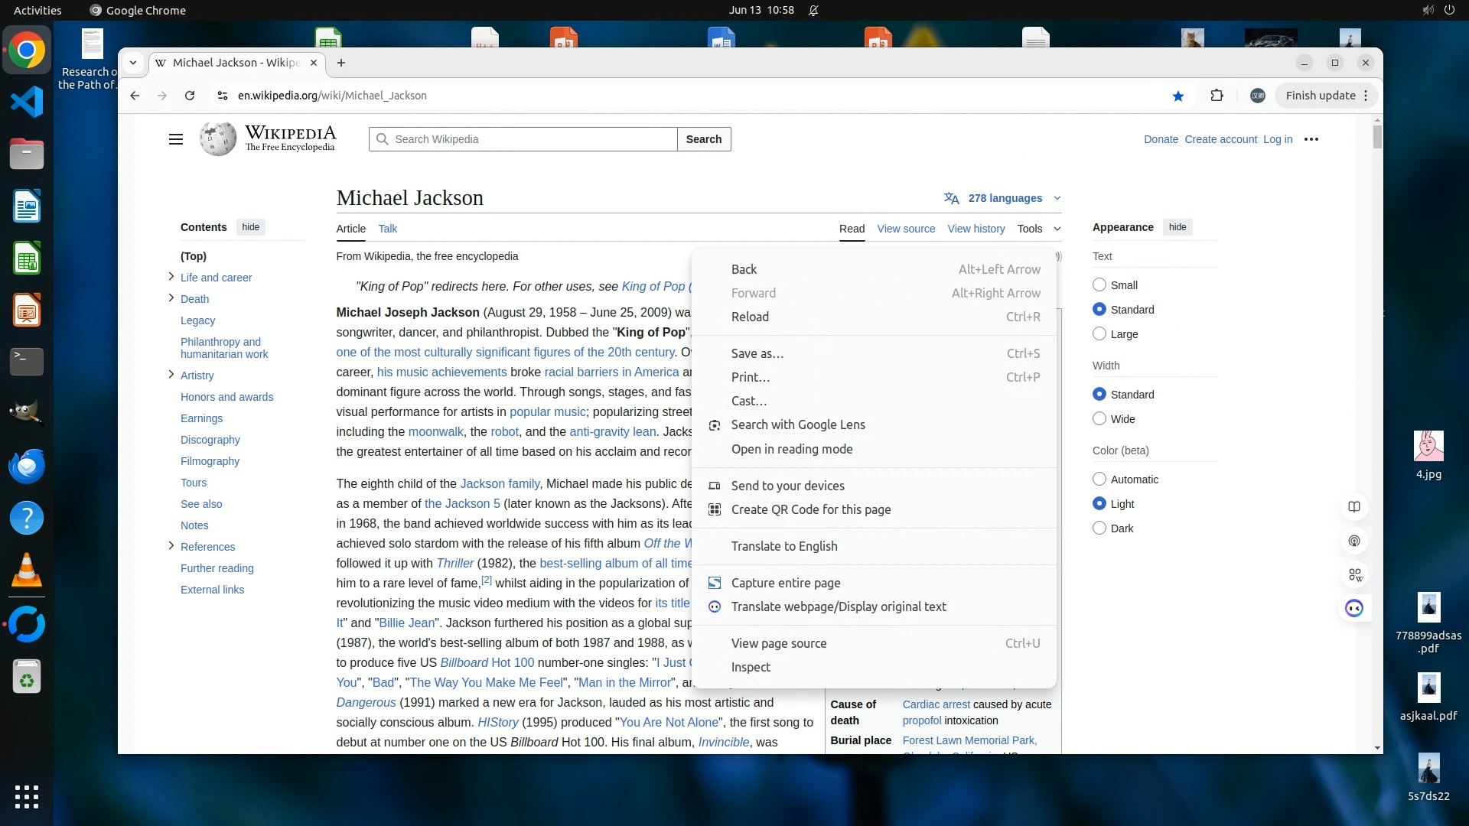Select Inspect from the context menu
Viewport: 1469px width, 826px height.
(751, 667)
